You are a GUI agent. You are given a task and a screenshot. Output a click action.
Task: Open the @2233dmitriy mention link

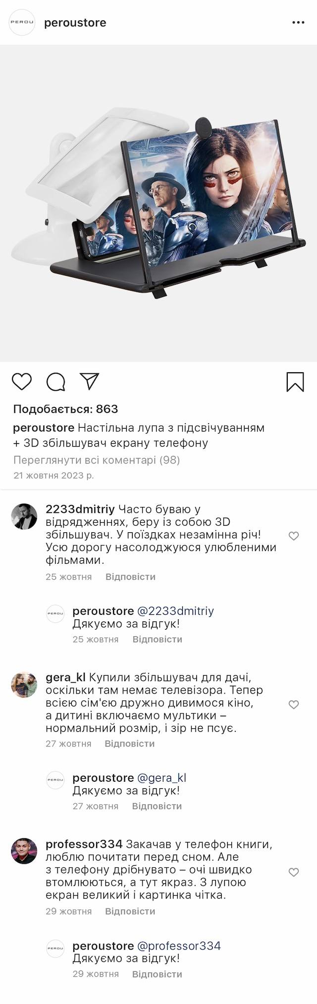point(175,611)
